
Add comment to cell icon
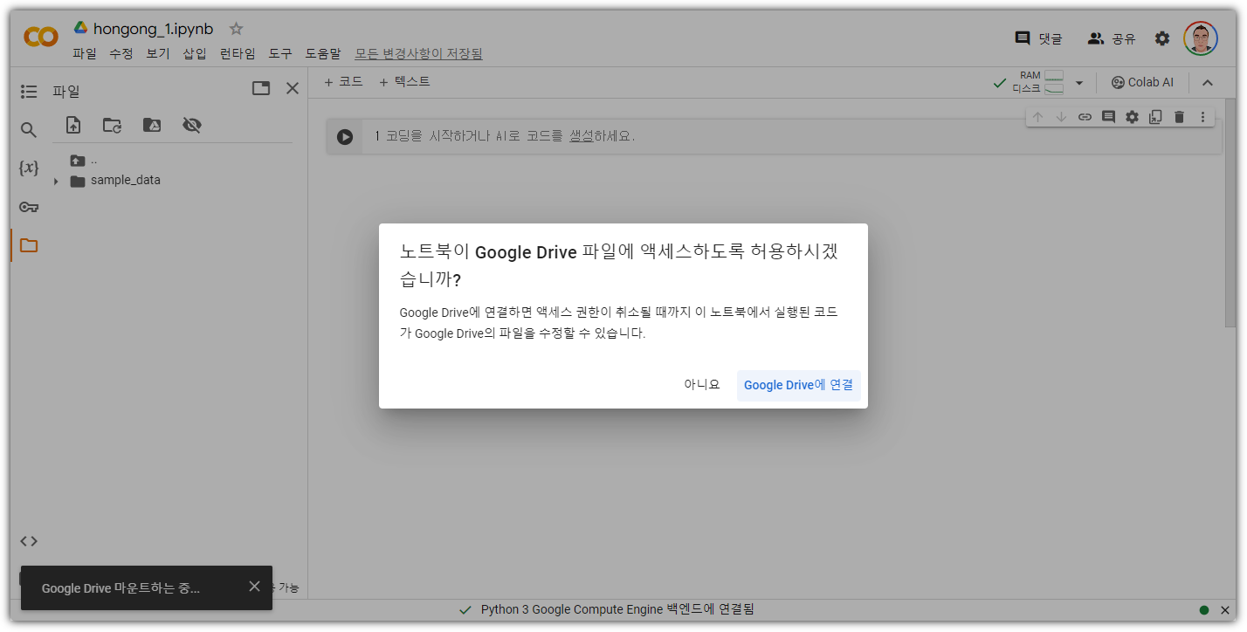[x=1108, y=117]
